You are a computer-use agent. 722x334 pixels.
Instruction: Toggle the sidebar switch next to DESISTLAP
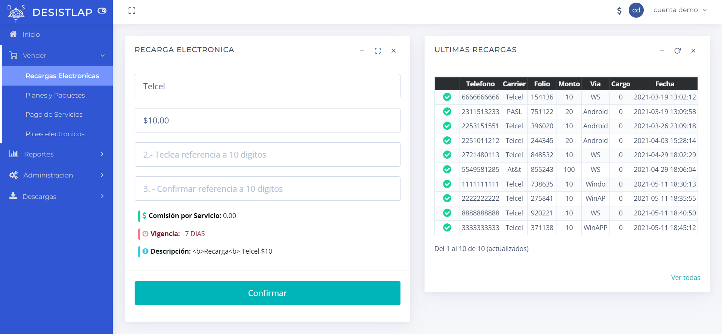click(102, 11)
